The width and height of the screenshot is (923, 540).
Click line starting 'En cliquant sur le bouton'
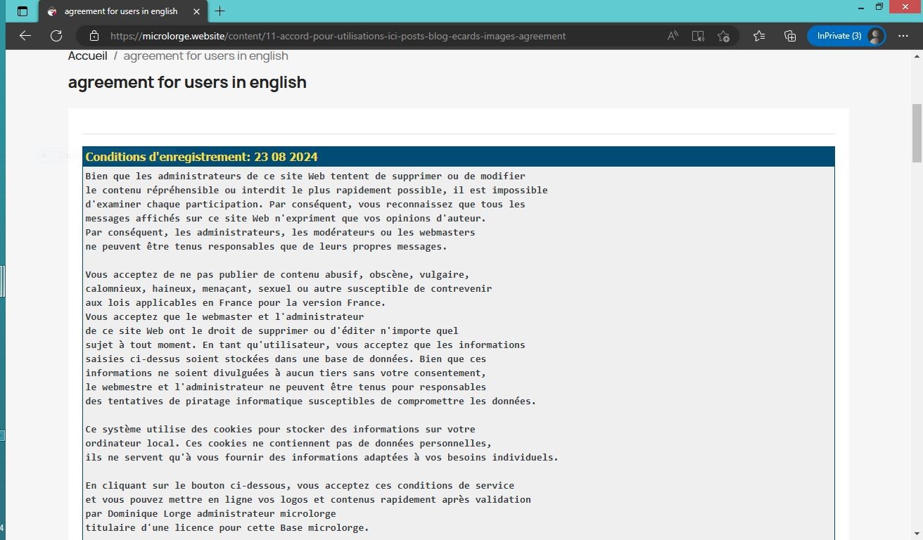(300, 485)
